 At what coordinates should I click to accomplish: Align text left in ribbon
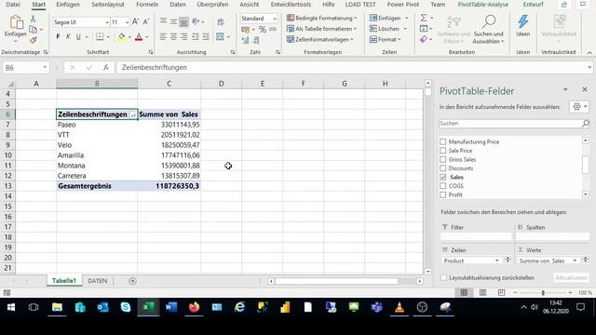click(x=163, y=37)
